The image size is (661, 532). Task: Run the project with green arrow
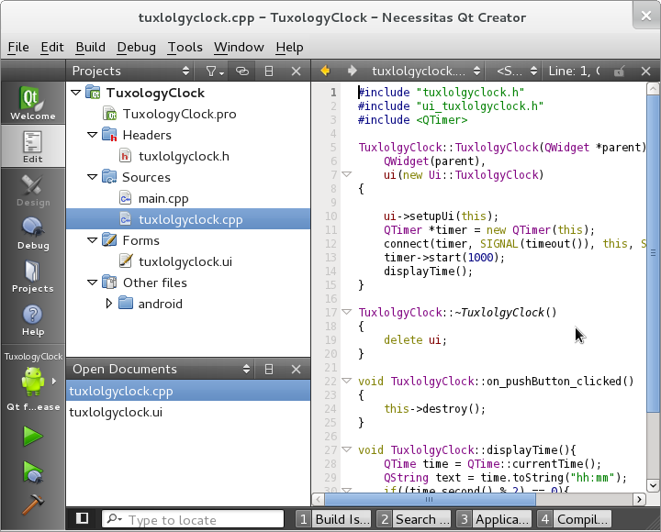(33, 436)
